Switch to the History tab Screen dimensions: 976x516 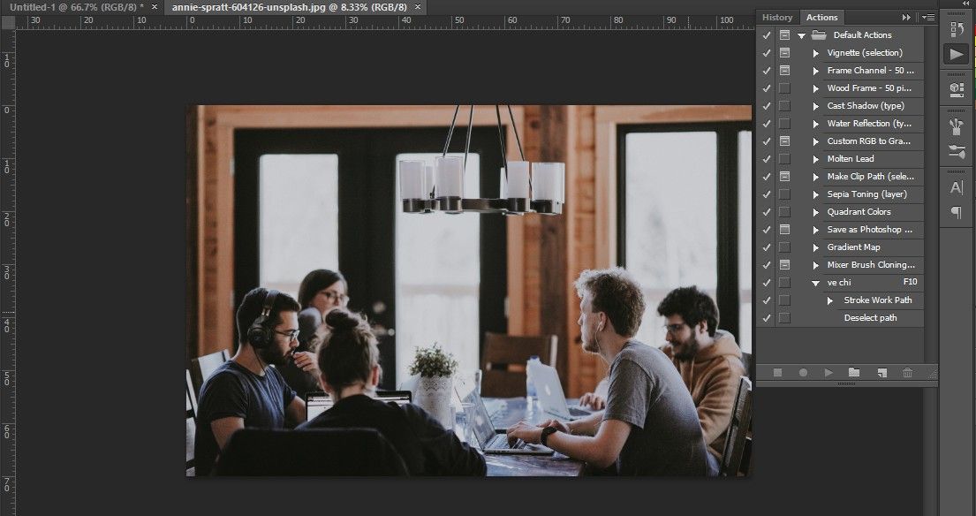777,17
